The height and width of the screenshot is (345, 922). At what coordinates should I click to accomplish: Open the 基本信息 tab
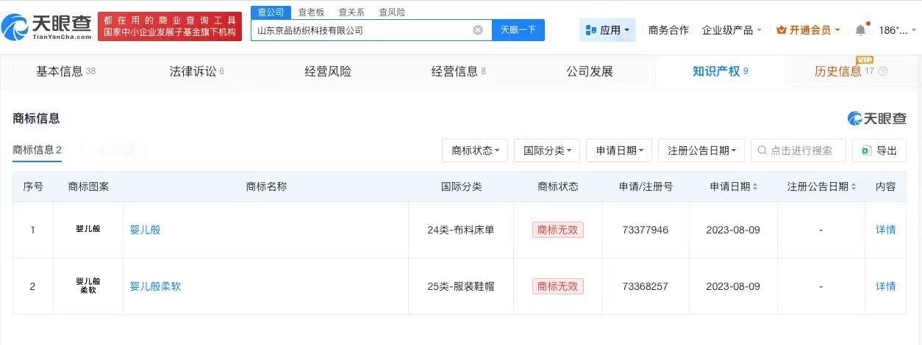coord(66,72)
